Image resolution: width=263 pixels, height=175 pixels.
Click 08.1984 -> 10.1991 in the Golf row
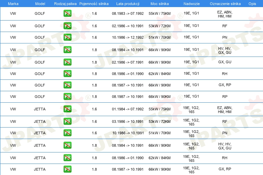(128, 50)
